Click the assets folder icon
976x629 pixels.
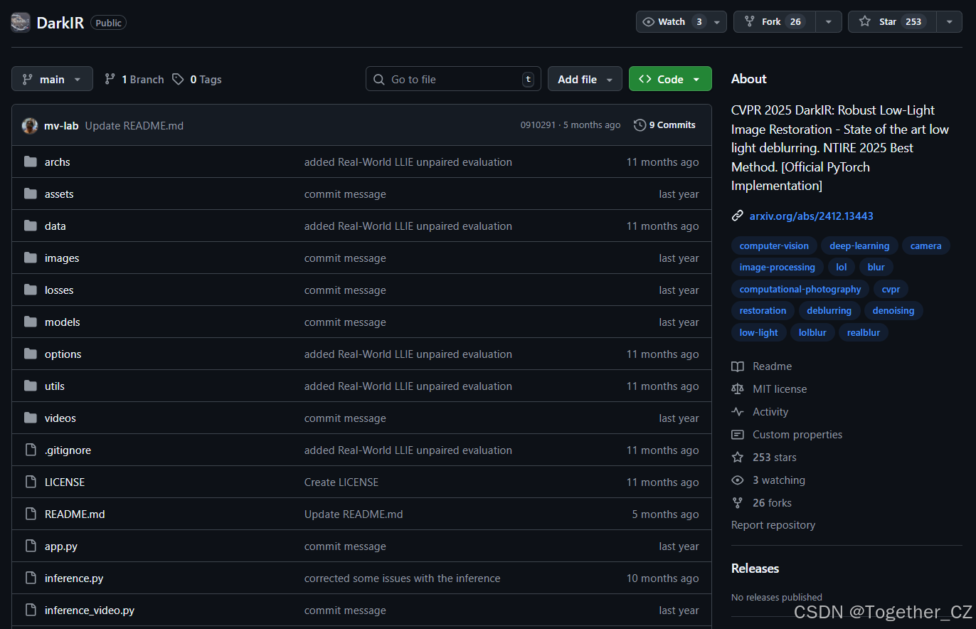(x=30, y=194)
